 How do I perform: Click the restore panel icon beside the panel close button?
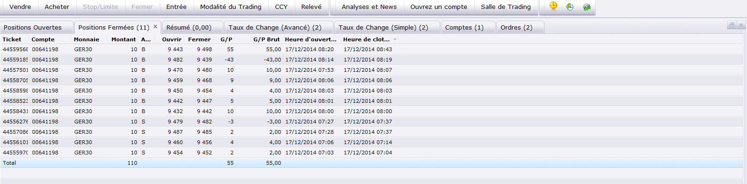(x=731, y=25)
